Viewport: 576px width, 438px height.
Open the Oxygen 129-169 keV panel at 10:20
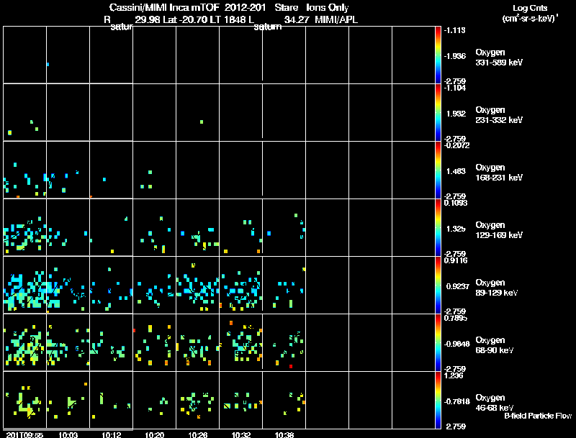(x=155, y=227)
